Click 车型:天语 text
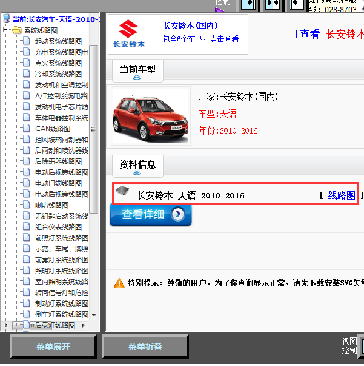Image resolution: width=364 pixels, height=366 pixels. tap(217, 114)
